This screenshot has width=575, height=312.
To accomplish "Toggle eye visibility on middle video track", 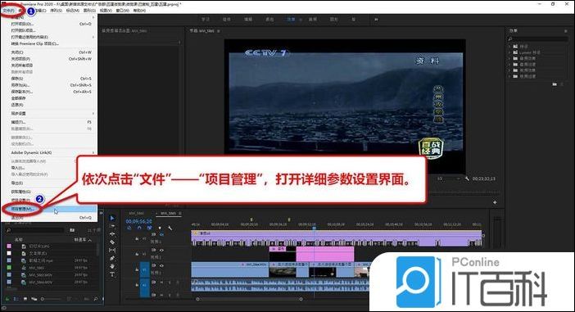I will pyautogui.click(x=161, y=250).
